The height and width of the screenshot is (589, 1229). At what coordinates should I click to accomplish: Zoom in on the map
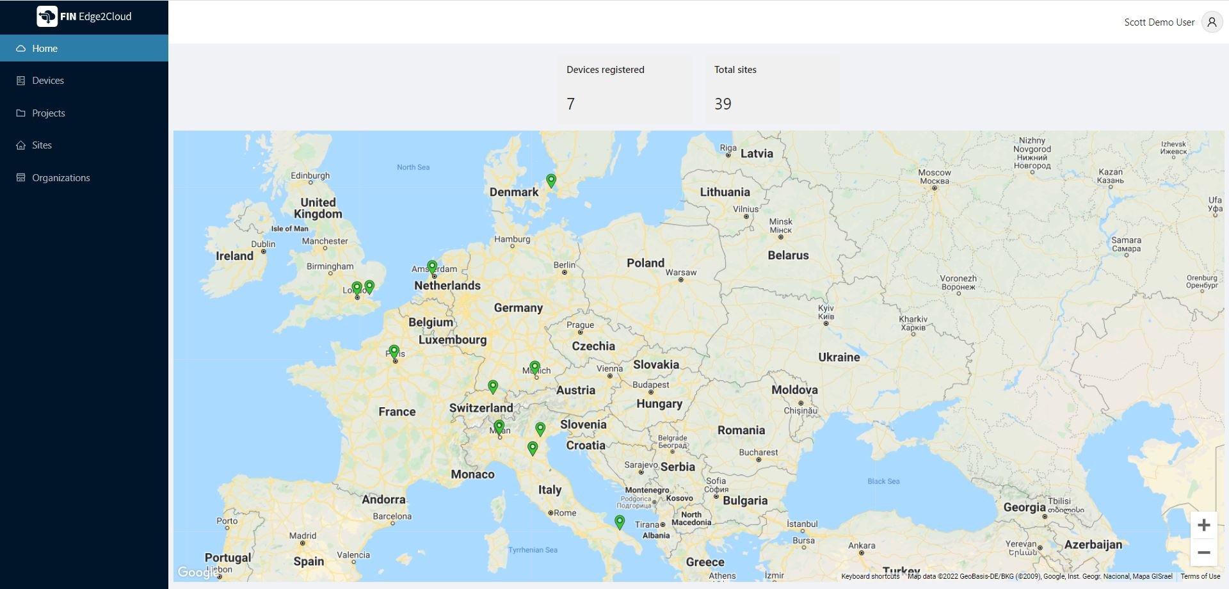click(x=1203, y=525)
